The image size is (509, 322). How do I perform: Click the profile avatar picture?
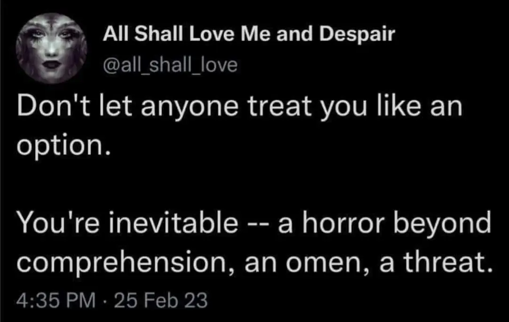tap(51, 48)
